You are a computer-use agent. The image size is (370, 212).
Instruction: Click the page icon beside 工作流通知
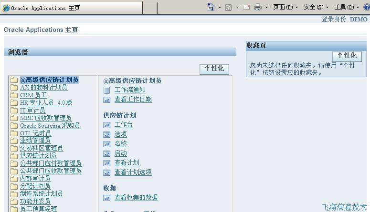[x=106, y=90]
